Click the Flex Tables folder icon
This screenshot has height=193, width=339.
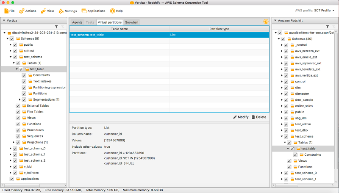click(x=24, y=112)
